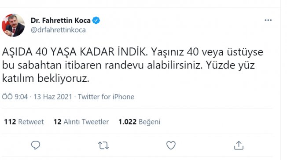The image size is (287, 160).
Task: Open the 12 Alıntı Tweetler list
Action: pos(81,122)
